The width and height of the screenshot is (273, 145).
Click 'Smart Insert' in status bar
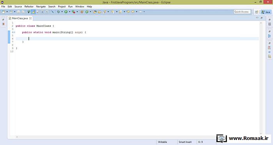click(185, 142)
